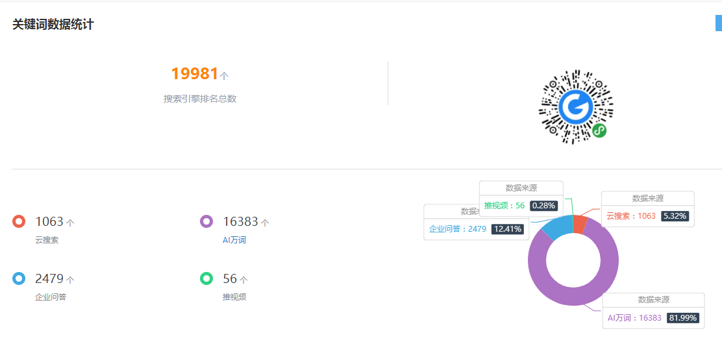Image resolution: width=722 pixels, height=357 pixels.
Task: Click the green 推视频 ring icon
Action: (206, 278)
